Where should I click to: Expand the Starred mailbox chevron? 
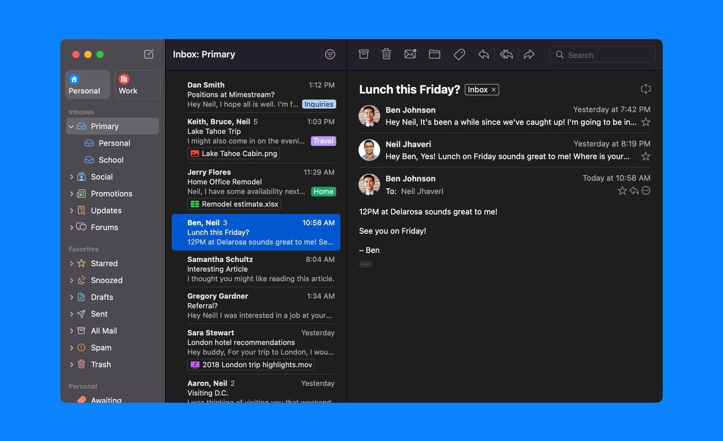tap(71, 263)
